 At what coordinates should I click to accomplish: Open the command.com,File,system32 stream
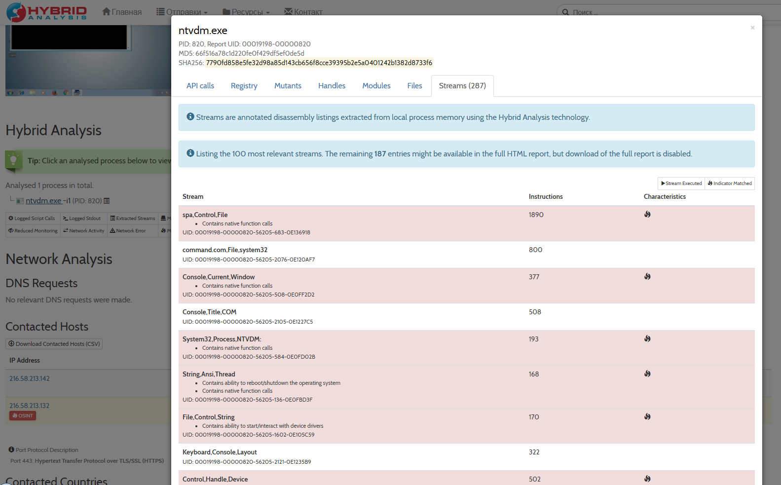click(225, 250)
